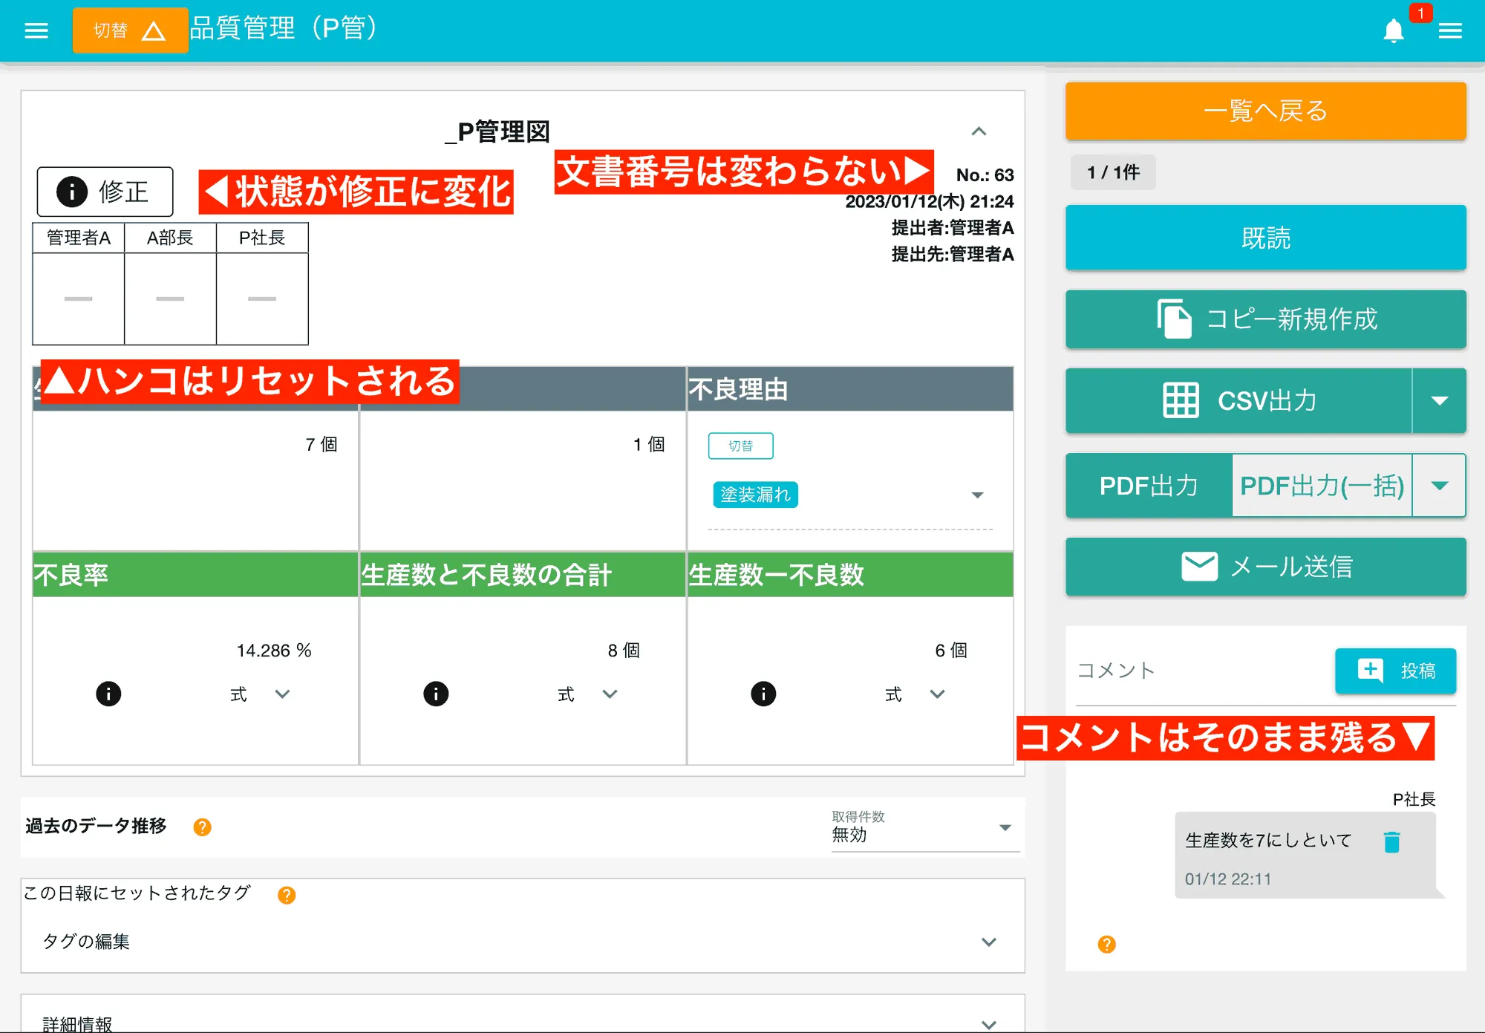Open the help icon next to この日報にセットされたタグ
Screen dimensions: 1485x1033
pos(285,895)
